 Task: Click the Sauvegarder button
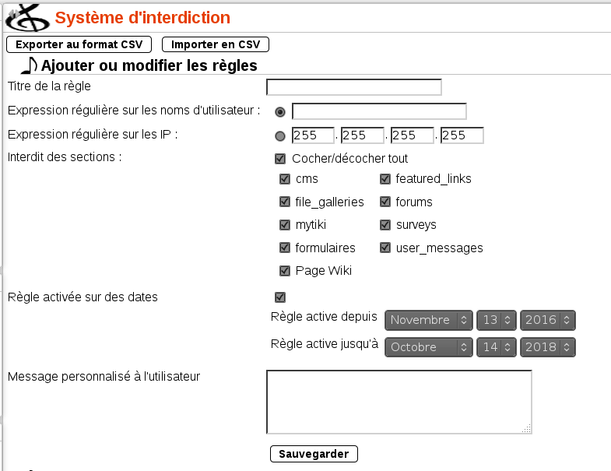314,453
